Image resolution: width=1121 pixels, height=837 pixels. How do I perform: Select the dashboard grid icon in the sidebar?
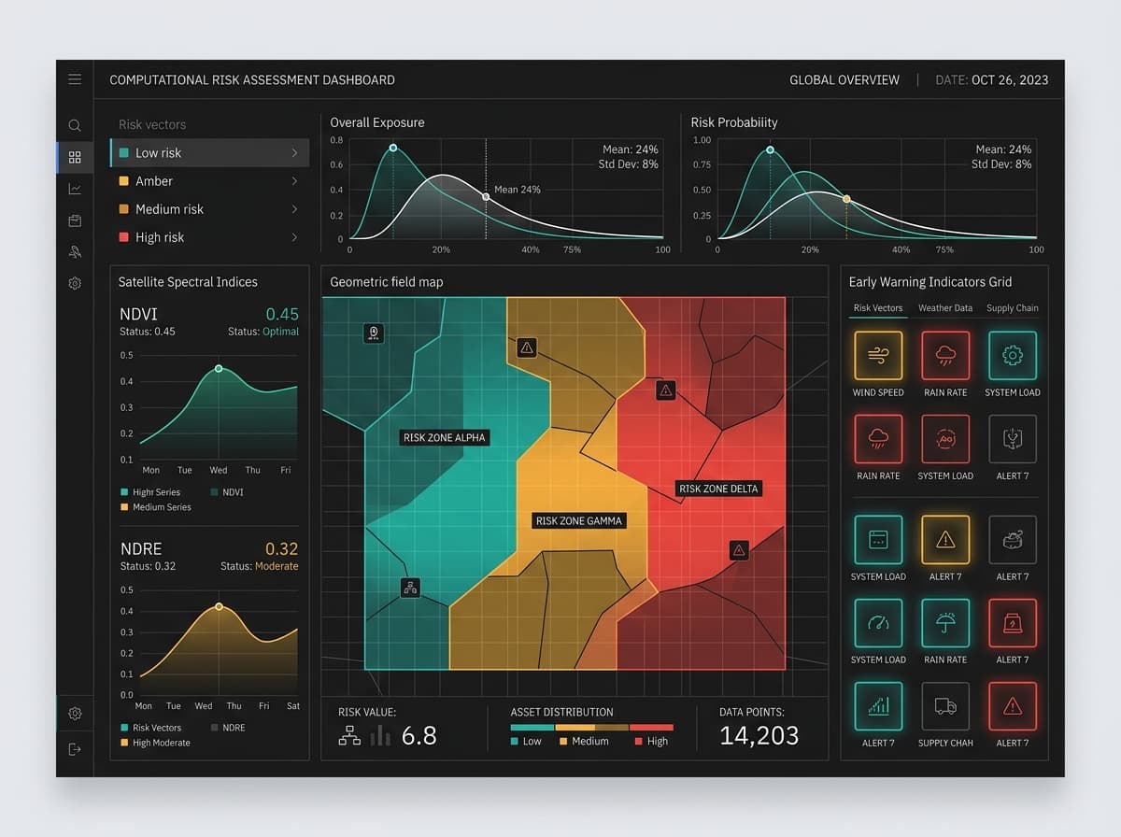(x=75, y=157)
